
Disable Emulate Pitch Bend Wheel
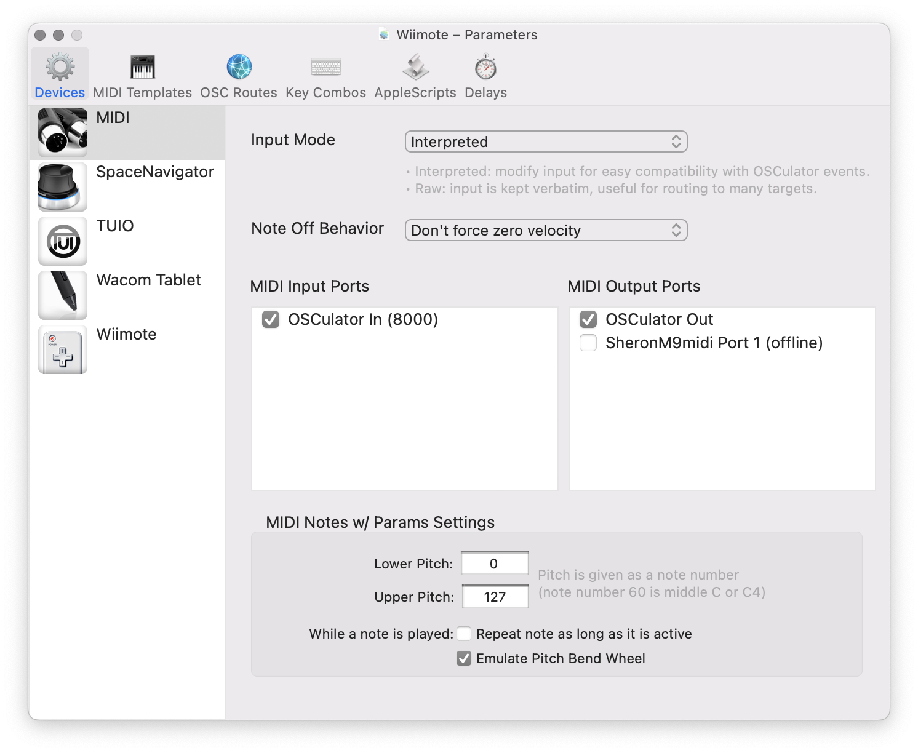464,658
